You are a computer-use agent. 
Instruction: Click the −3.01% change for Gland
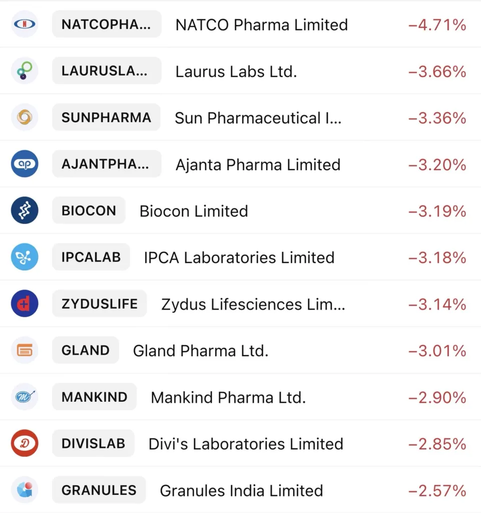click(437, 351)
